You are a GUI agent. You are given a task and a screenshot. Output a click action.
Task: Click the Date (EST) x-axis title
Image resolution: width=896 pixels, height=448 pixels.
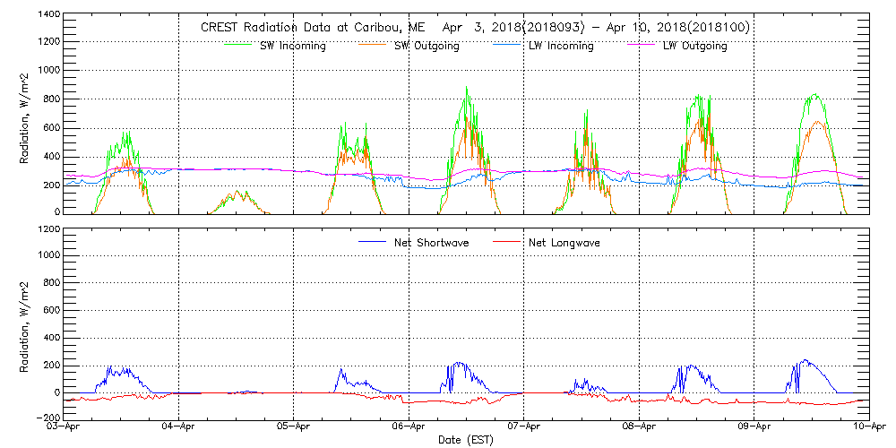coord(467,440)
